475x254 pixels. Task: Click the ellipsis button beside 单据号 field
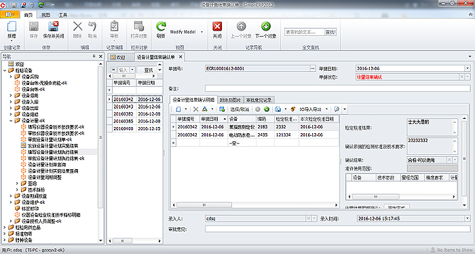coord(313,69)
